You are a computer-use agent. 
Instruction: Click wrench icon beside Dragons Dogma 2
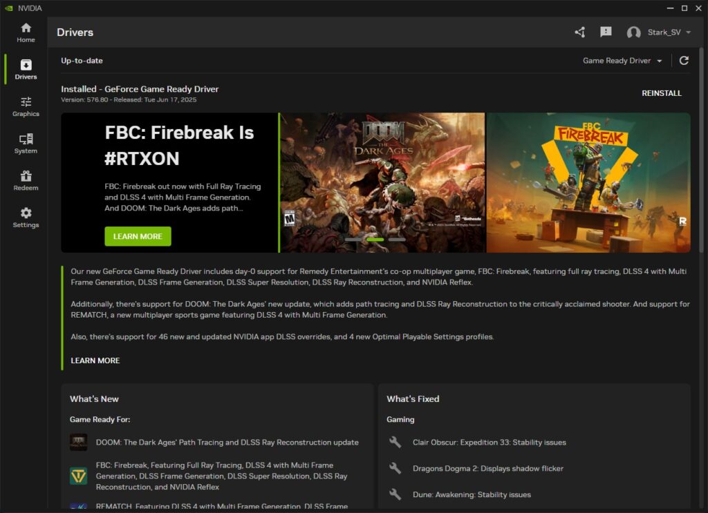coord(395,468)
